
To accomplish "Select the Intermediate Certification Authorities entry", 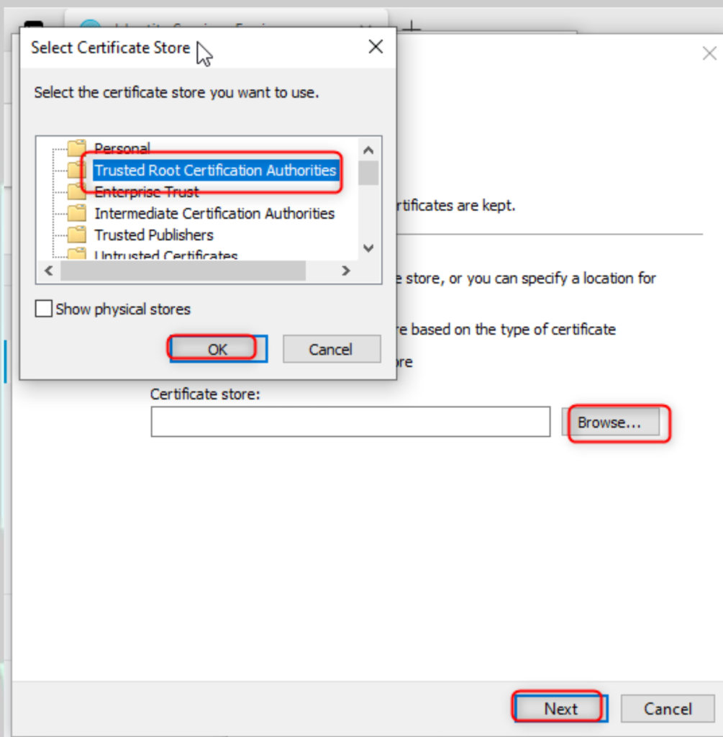I will click(214, 213).
